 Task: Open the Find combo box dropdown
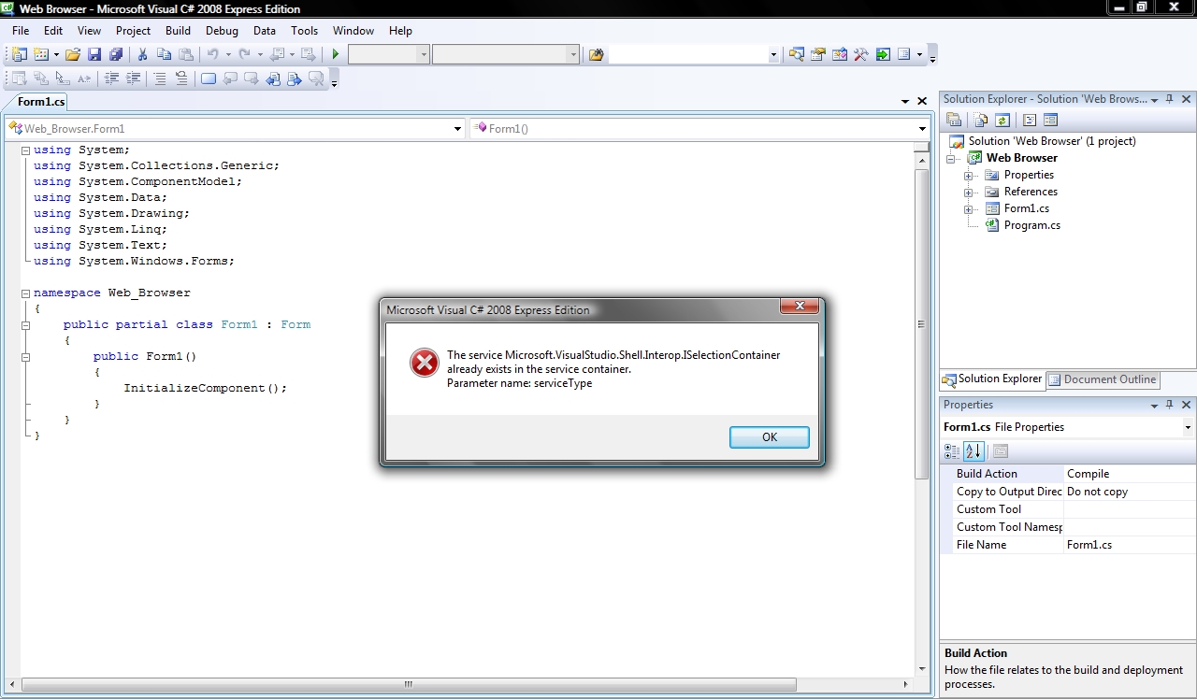(x=773, y=55)
